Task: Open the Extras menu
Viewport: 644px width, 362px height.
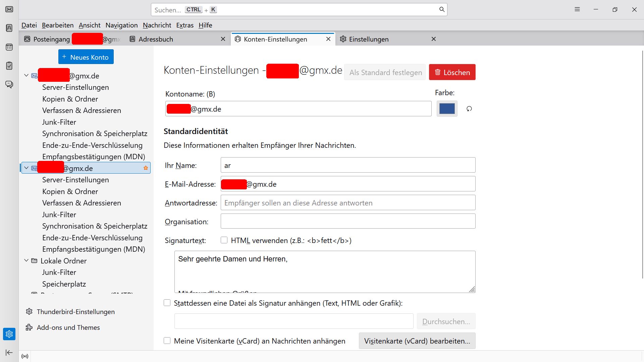Action: tap(185, 25)
